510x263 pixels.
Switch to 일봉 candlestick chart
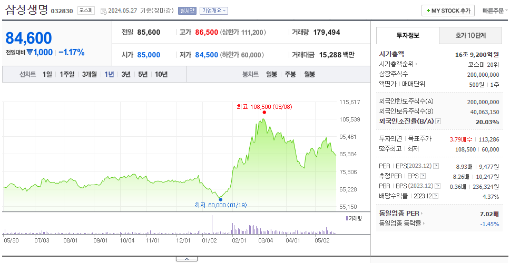pyautogui.click(x=271, y=74)
